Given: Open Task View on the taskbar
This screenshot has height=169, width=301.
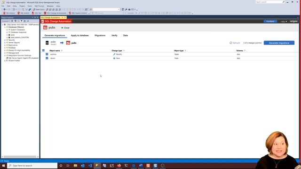Looking at the screenshot, I should click(x=68, y=166).
